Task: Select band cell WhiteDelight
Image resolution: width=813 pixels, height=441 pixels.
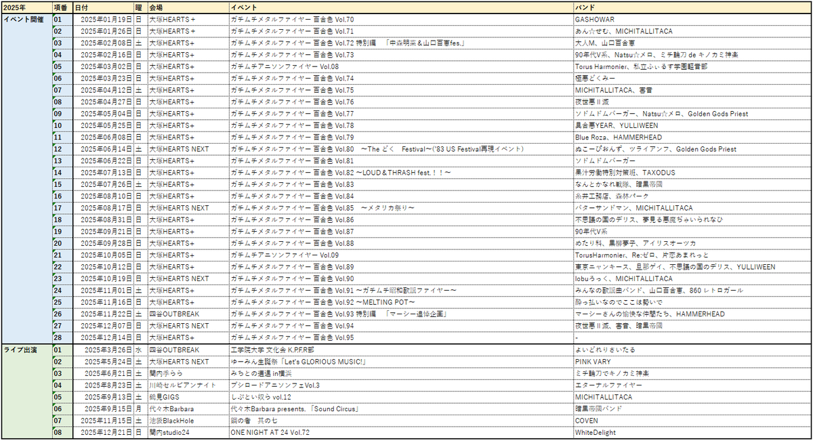Action: point(692,432)
